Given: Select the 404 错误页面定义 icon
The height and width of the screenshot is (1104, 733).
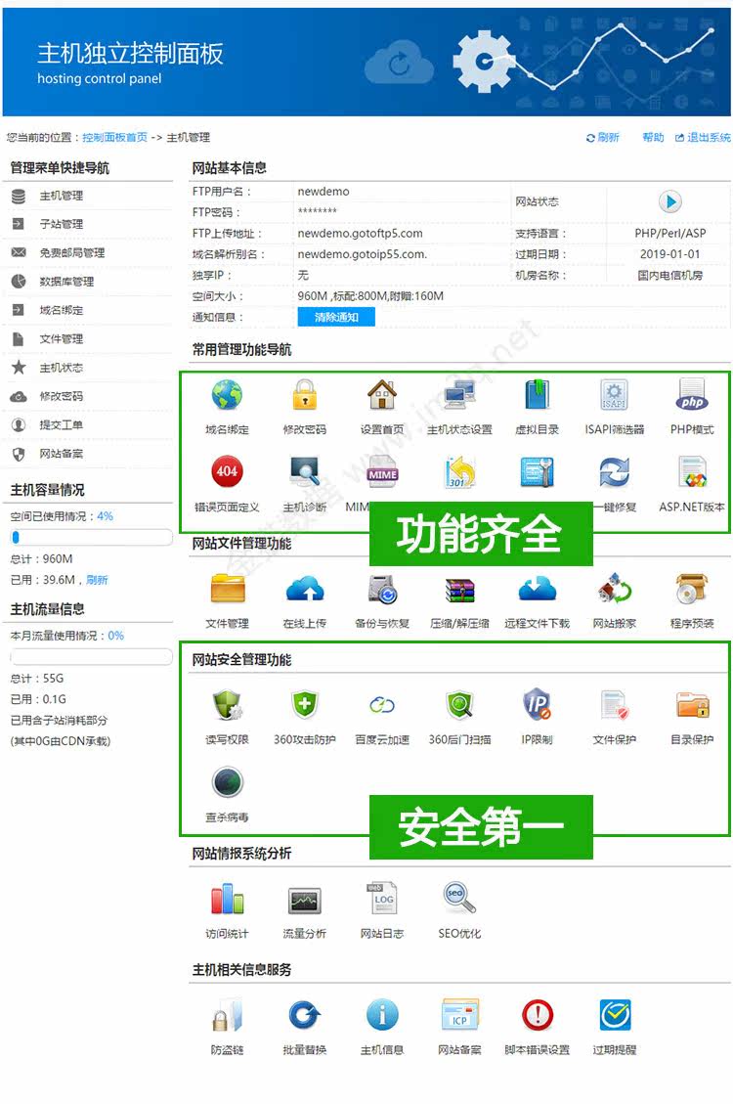Looking at the screenshot, I should [227, 471].
